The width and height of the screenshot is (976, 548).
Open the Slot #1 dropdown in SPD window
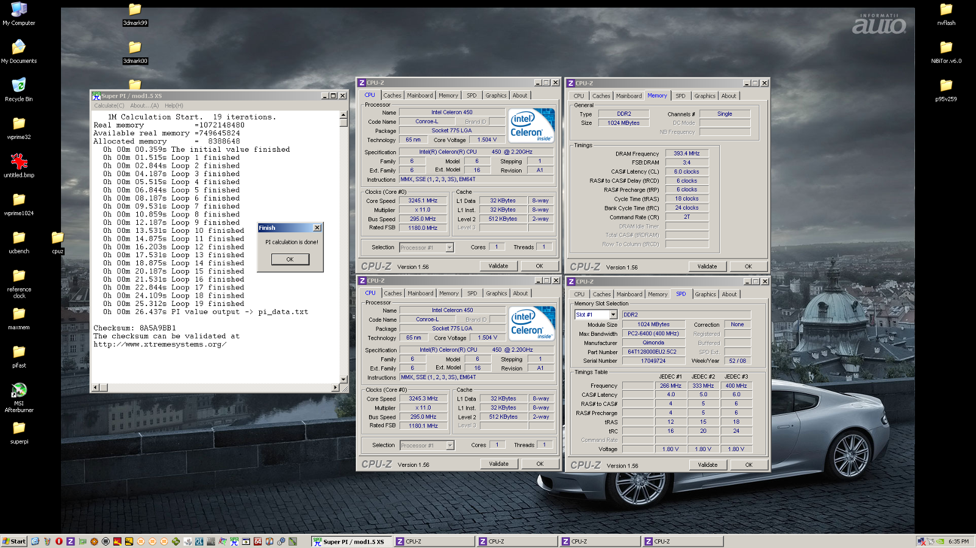pyautogui.click(x=613, y=315)
